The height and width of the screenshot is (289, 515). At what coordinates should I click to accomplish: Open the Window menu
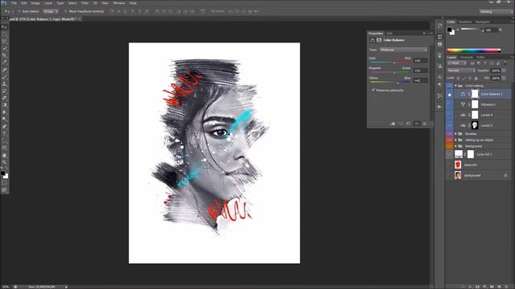[x=119, y=3]
